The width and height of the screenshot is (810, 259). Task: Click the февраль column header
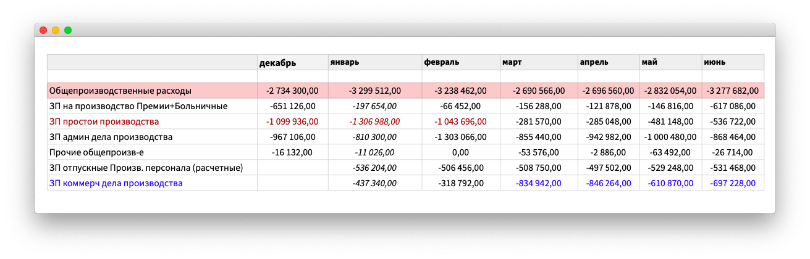pyautogui.click(x=441, y=62)
